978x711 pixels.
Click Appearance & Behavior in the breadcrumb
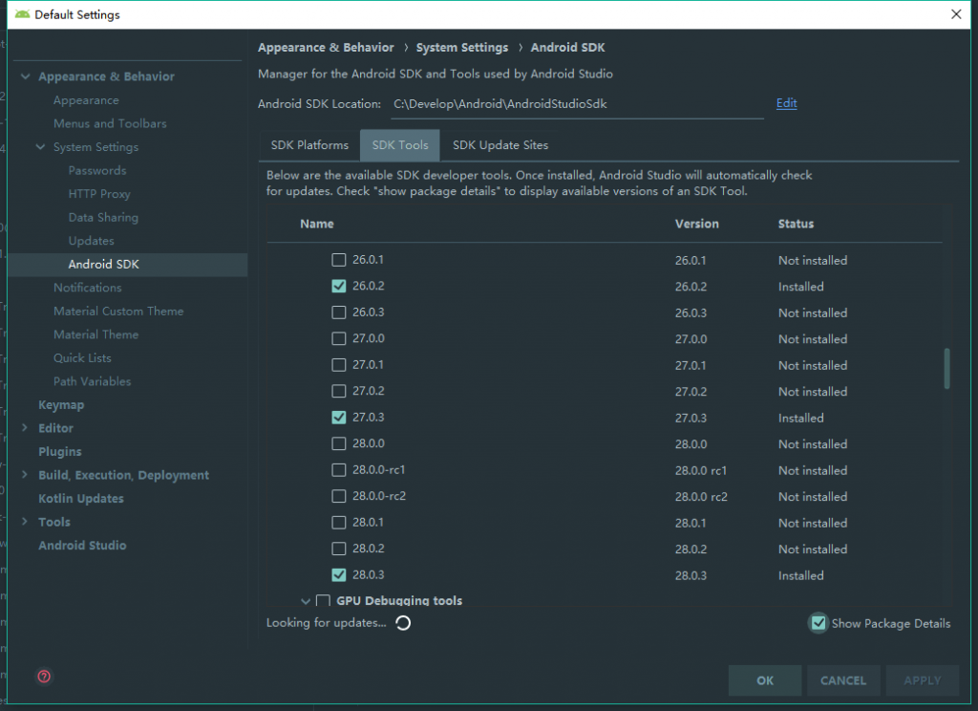click(x=326, y=48)
